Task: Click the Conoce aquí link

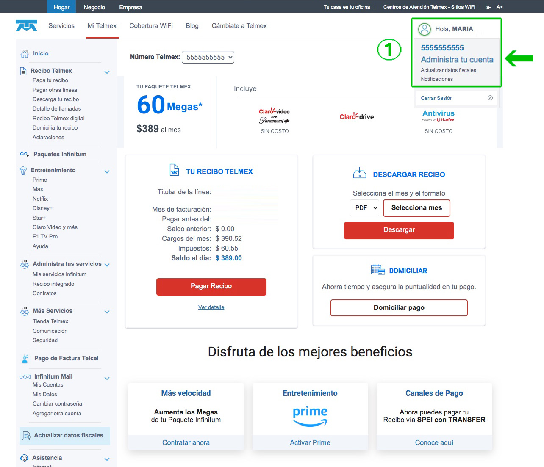Action: click(x=434, y=443)
